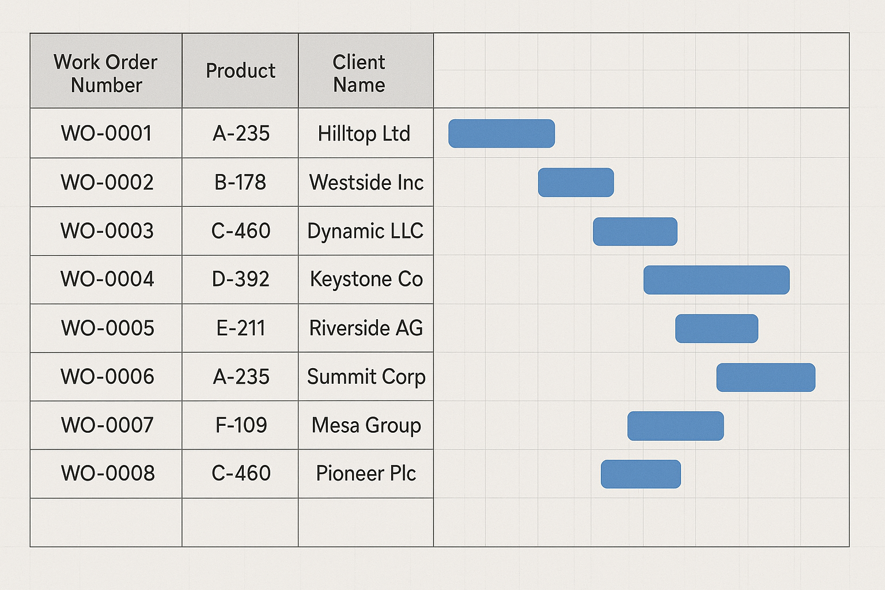This screenshot has width=885, height=590.
Task: Select the WO-0002 timeline bar
Action: (x=576, y=183)
